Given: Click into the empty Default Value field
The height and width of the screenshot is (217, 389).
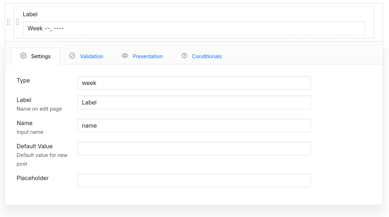Looking at the screenshot, I should [x=194, y=149].
